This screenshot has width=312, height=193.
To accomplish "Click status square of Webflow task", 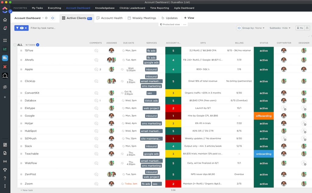I will 21,163.
